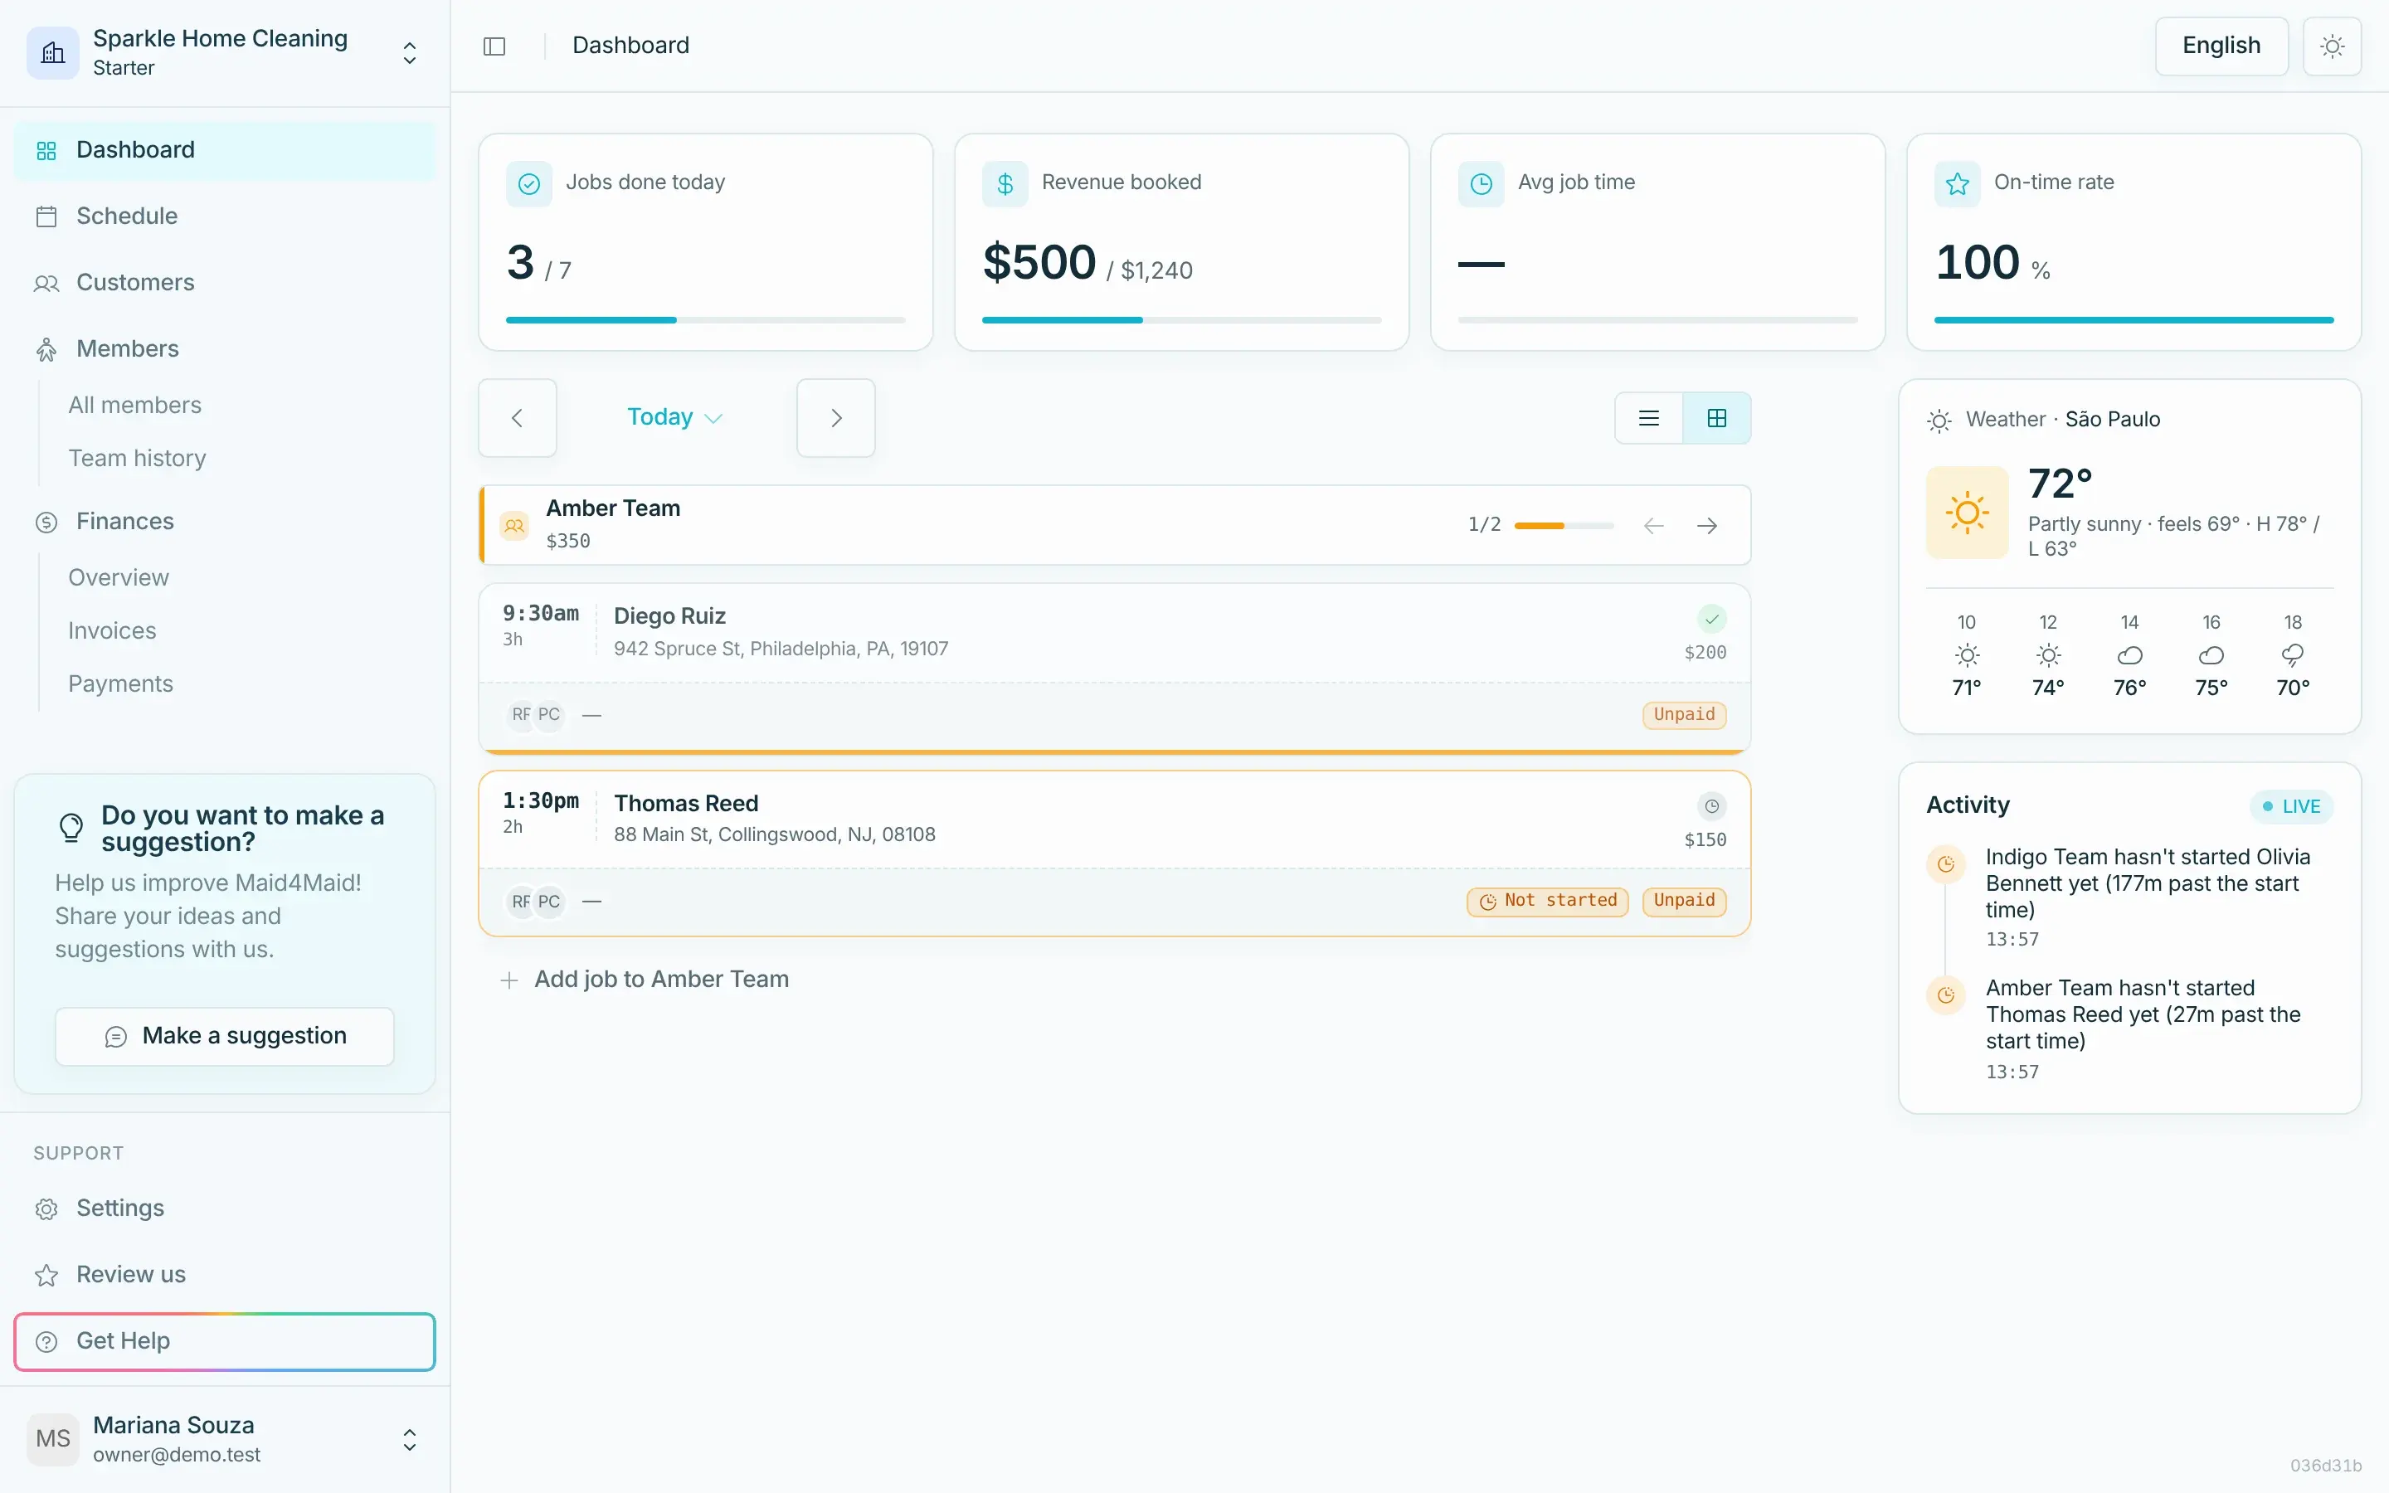Click Revenue booked dollar icon
2389x1493 pixels.
tap(1005, 183)
